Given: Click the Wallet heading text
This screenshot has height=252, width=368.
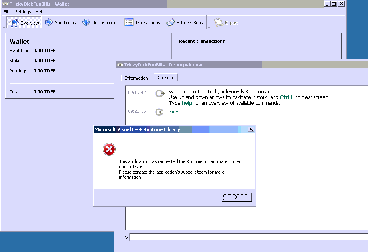Looking at the screenshot, I should [19, 42].
